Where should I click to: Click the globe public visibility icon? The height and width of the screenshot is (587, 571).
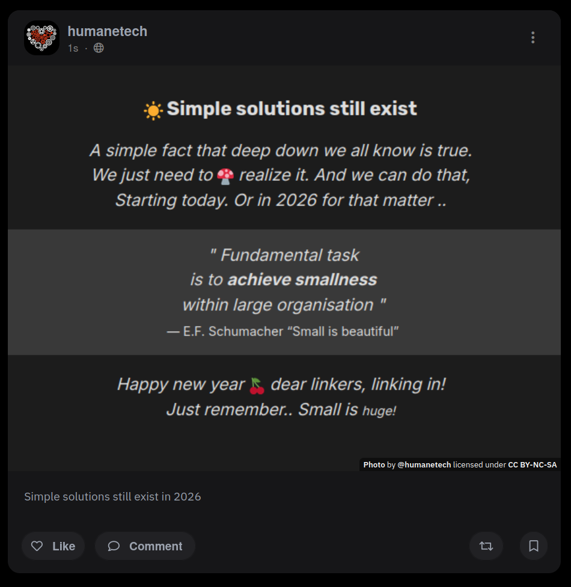(99, 48)
